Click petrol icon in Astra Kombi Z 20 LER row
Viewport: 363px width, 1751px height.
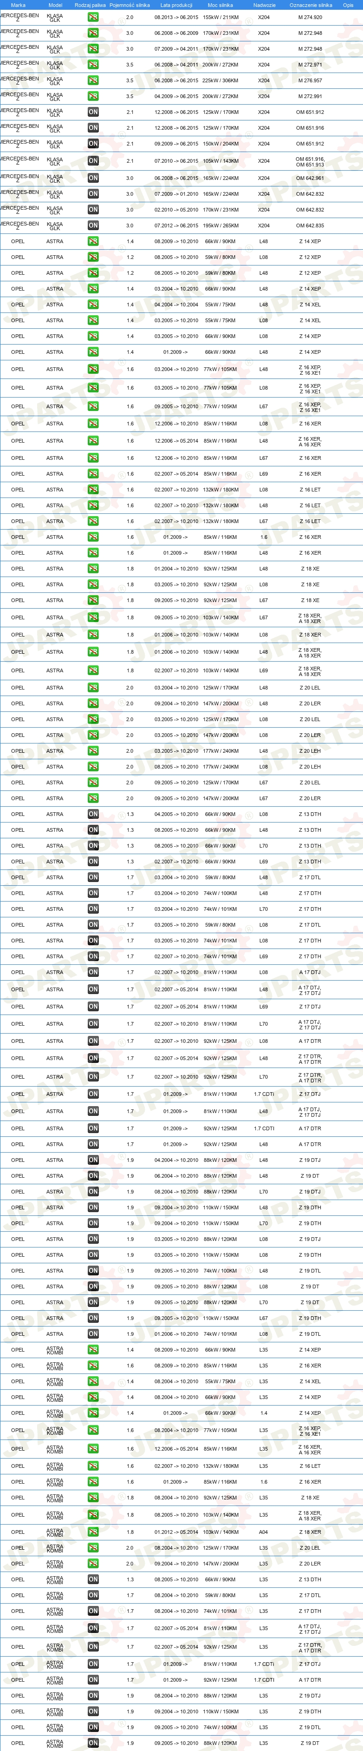coord(93,1563)
